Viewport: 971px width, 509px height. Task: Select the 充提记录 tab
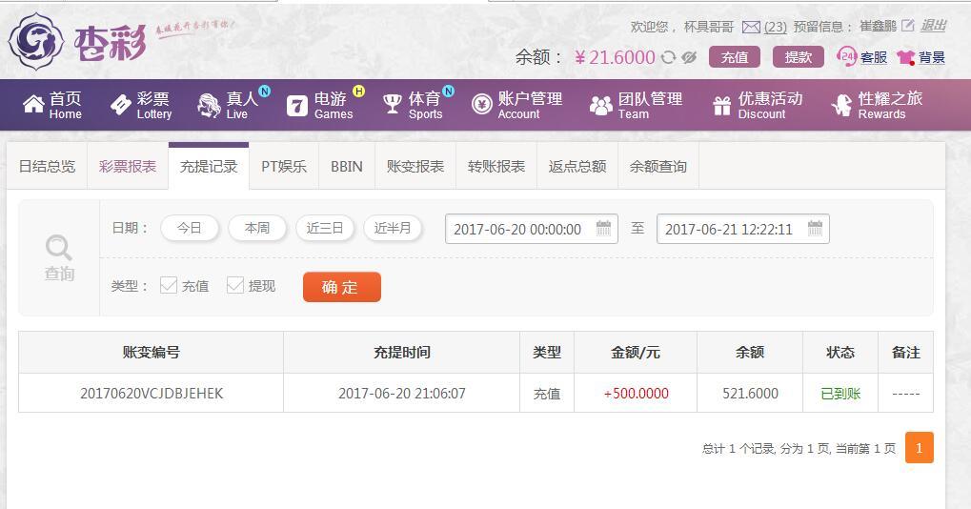[x=209, y=166]
